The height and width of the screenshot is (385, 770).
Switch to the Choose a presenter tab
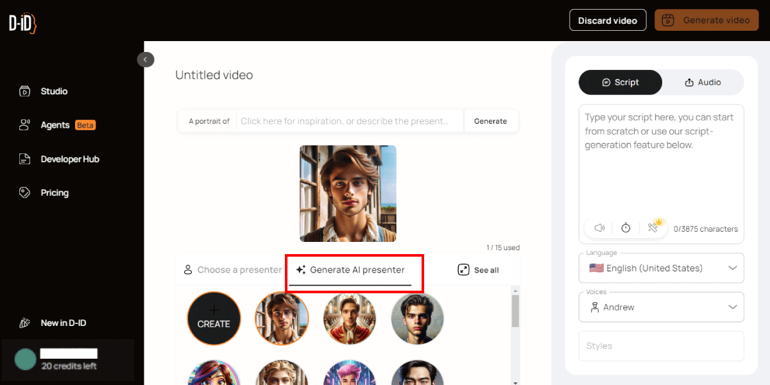click(x=232, y=270)
